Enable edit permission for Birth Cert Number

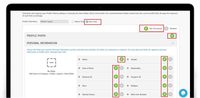coord(164,94)
